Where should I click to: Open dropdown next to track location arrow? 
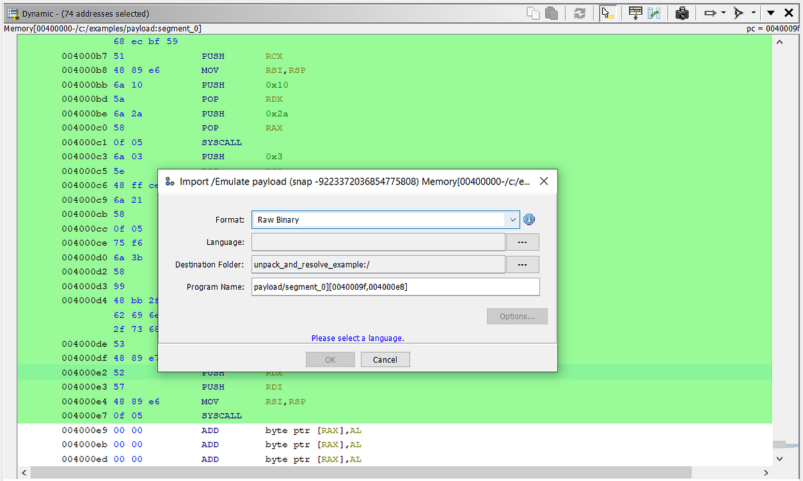pyautogui.click(x=723, y=13)
